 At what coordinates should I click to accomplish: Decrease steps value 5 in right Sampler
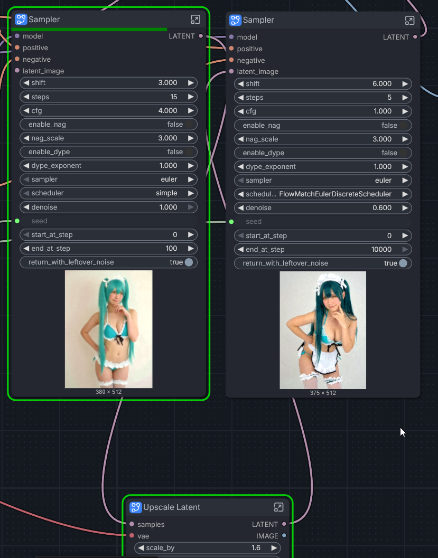pos(241,98)
